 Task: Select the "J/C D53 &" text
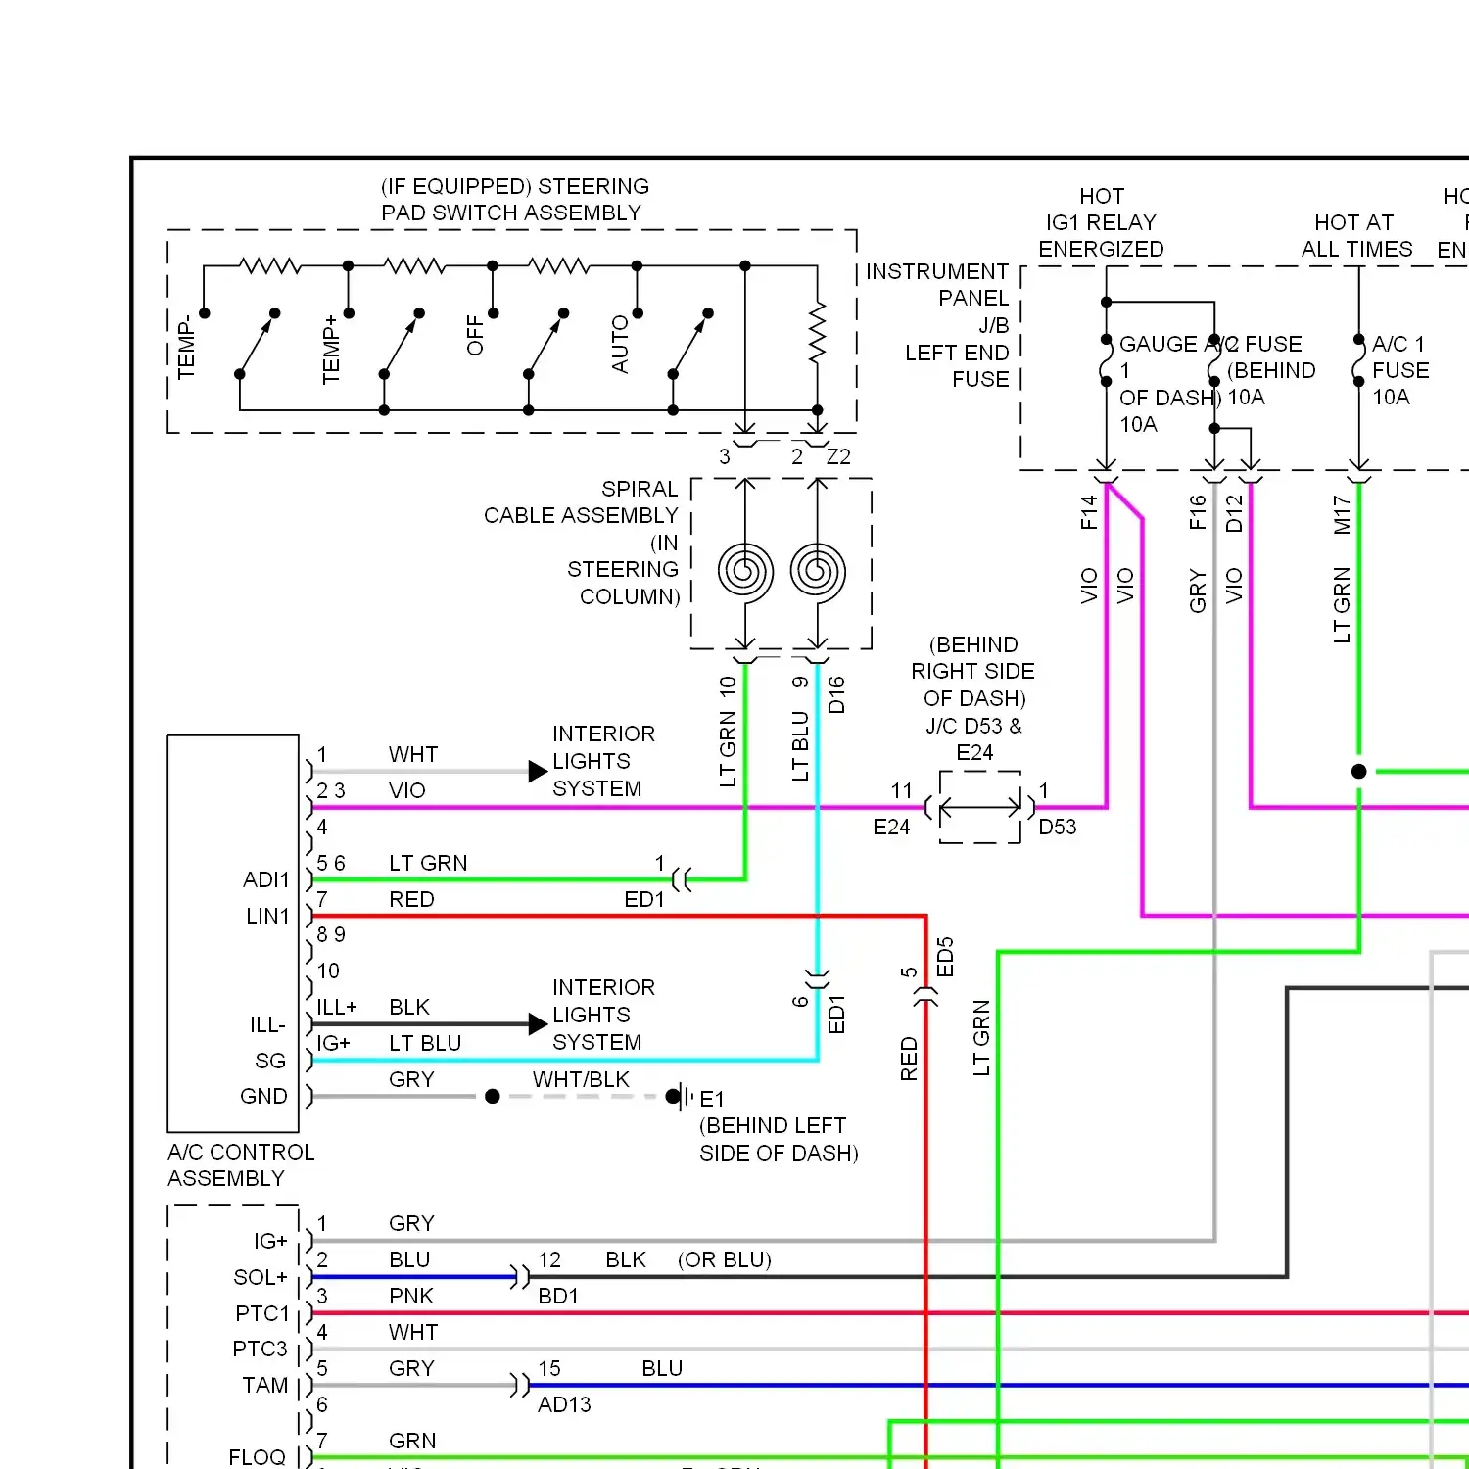point(973,726)
